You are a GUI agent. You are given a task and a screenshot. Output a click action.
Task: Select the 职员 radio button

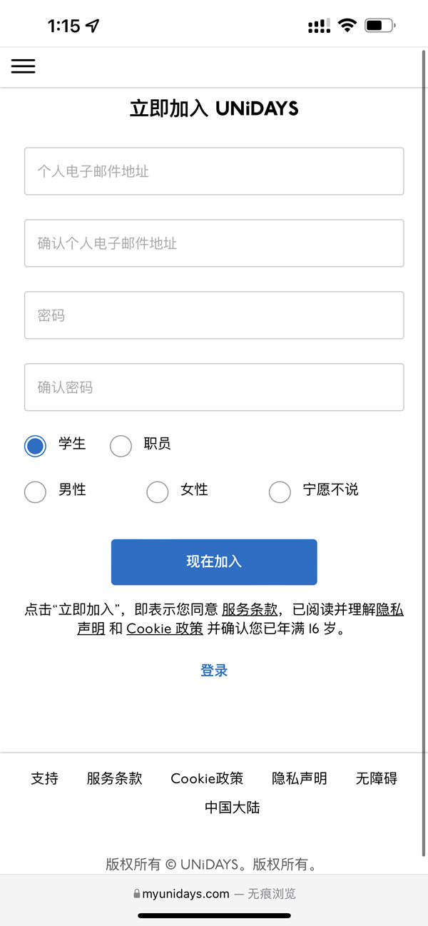click(x=121, y=445)
